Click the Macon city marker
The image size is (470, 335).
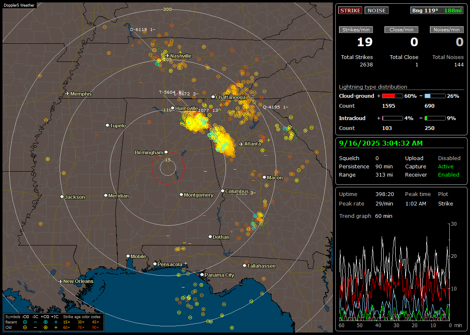(x=264, y=177)
